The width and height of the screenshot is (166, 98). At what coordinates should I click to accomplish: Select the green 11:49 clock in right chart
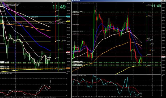click(x=156, y=6)
